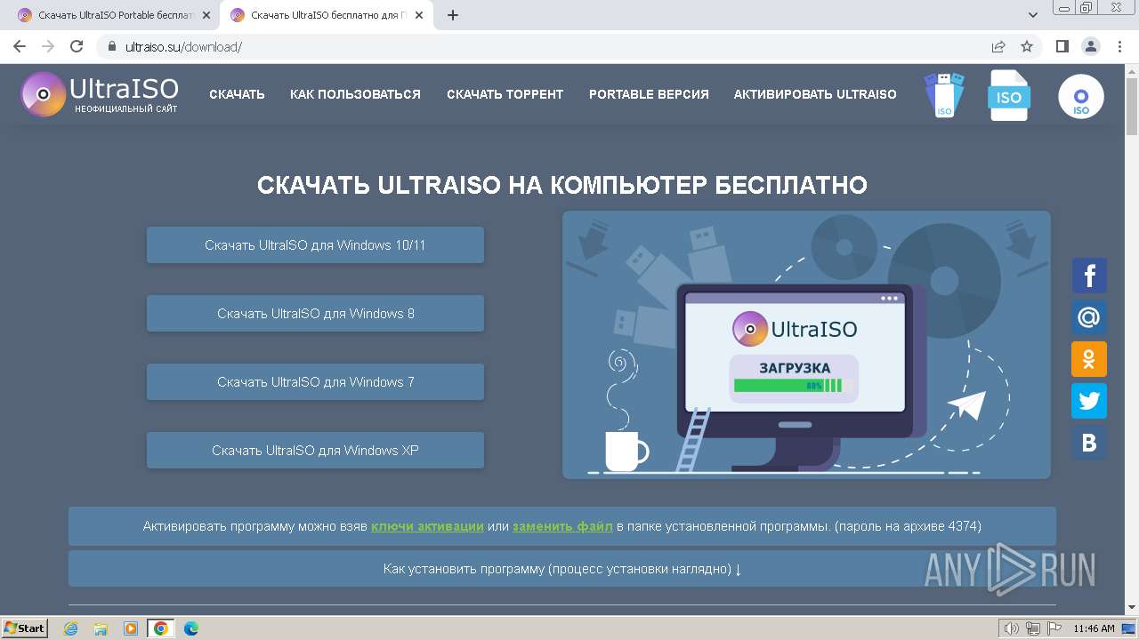Click the UltraISO monitor illustration
The image size is (1139, 640).
point(806,345)
